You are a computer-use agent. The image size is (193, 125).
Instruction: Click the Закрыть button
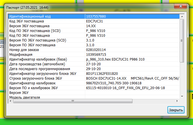tap(176, 110)
